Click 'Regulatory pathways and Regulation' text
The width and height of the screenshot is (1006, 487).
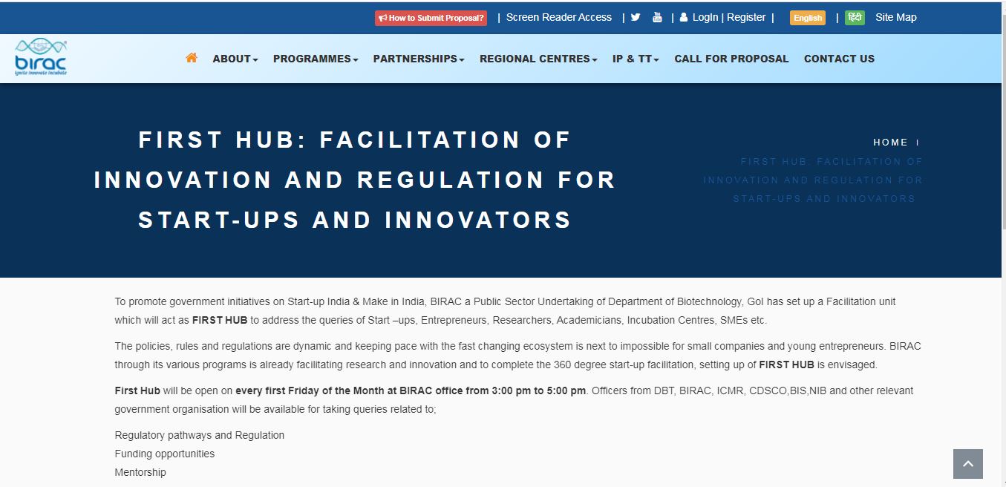coord(200,435)
